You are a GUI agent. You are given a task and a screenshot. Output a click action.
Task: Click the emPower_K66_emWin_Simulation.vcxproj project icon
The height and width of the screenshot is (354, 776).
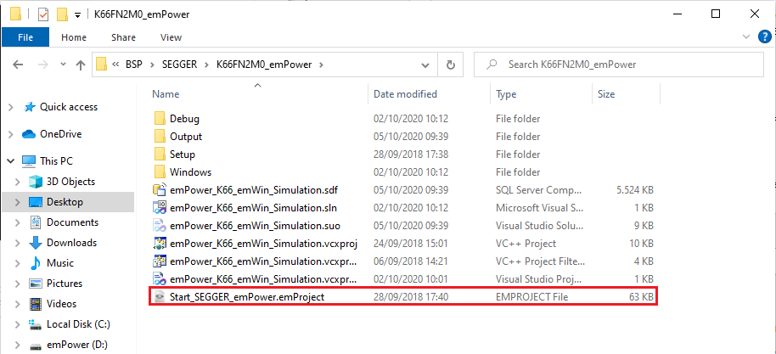pyautogui.click(x=159, y=243)
